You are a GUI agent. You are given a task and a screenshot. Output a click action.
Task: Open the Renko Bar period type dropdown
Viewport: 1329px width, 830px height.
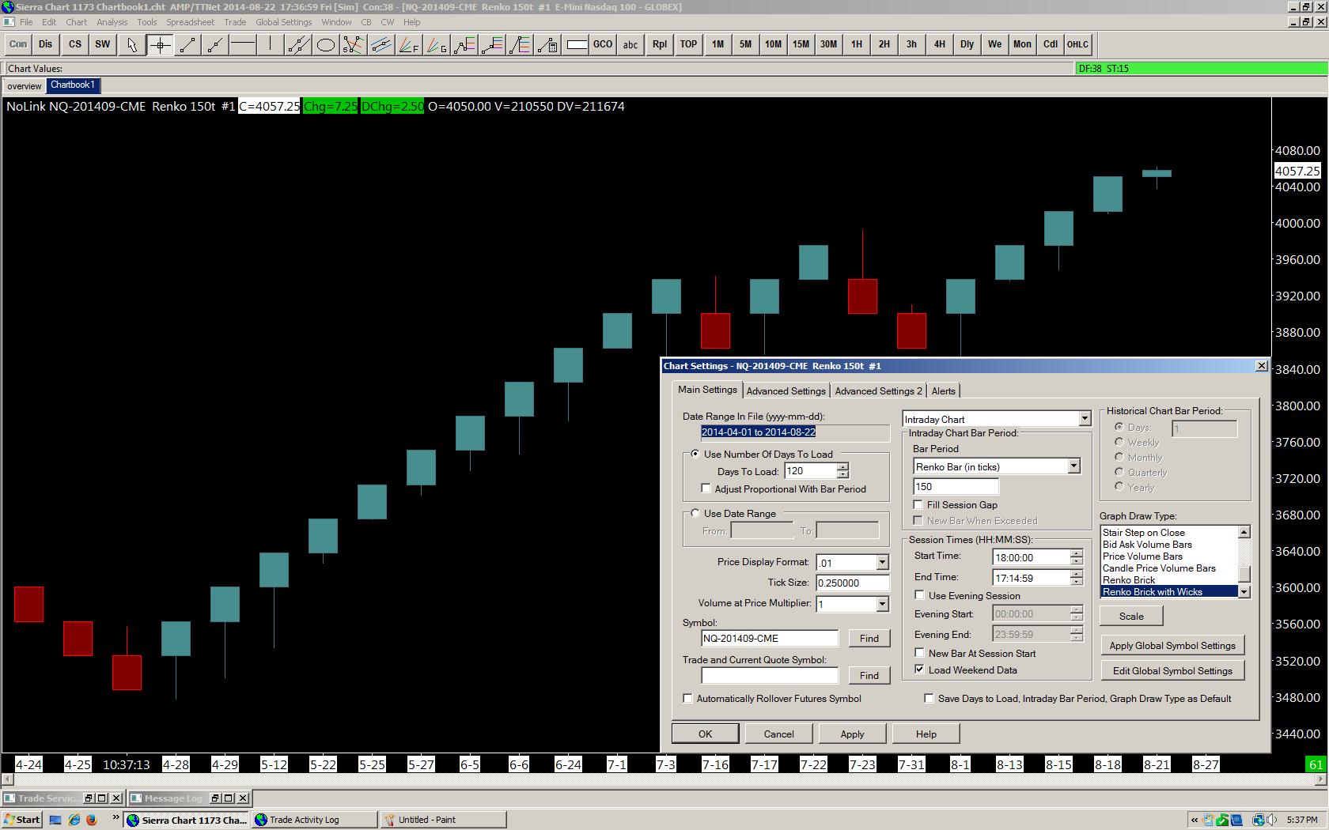tap(1073, 466)
